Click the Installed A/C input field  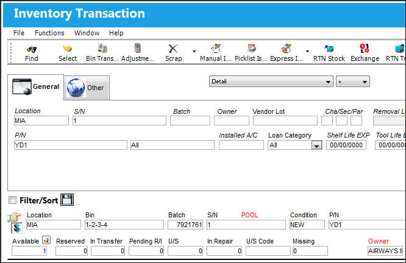tap(241, 145)
